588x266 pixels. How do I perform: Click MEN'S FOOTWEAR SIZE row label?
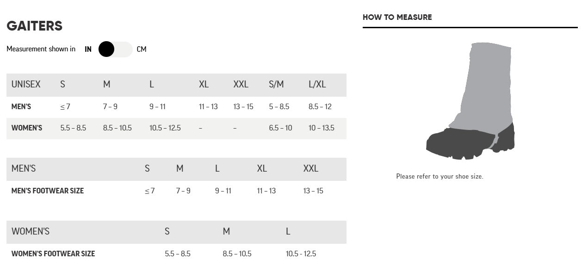pyautogui.click(x=48, y=191)
